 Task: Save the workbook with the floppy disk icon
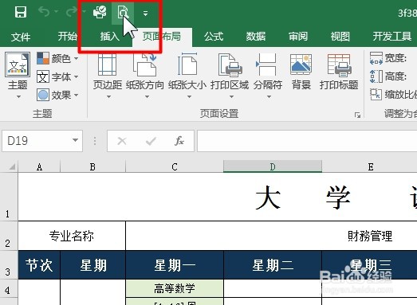coord(21,12)
